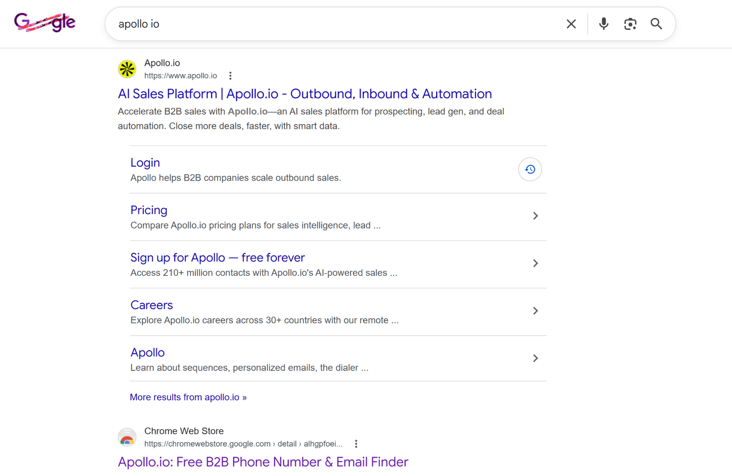Expand the Pricing sitelink chevron
Screen dimensions: 732x476
tap(535, 216)
